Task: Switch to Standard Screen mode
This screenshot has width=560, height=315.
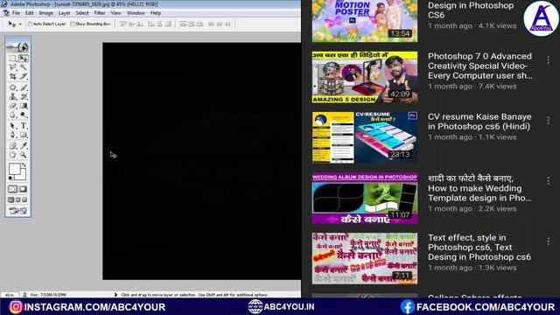Action: 11,199
